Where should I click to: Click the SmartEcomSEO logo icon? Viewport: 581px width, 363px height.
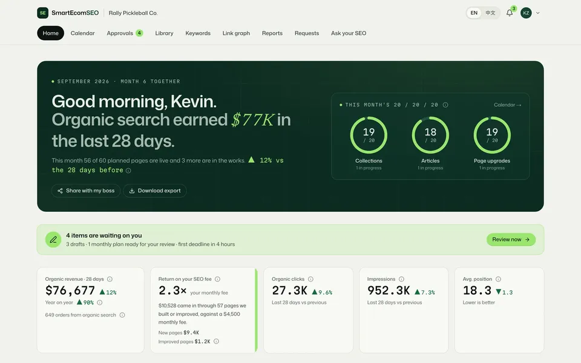click(x=42, y=13)
